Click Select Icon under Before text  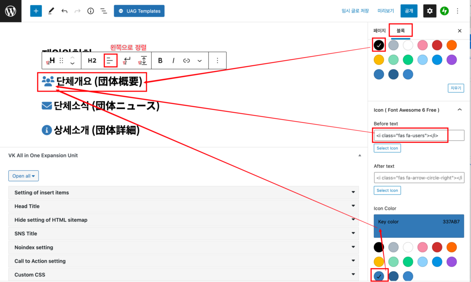[387, 148]
